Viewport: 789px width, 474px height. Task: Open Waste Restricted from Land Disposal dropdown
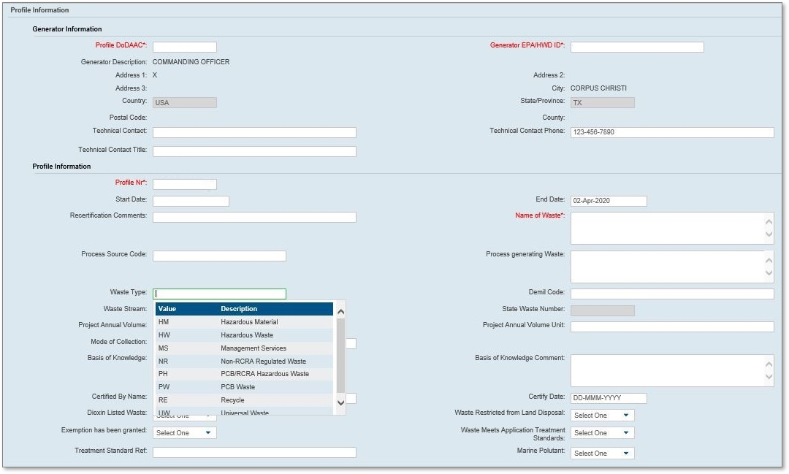point(602,416)
